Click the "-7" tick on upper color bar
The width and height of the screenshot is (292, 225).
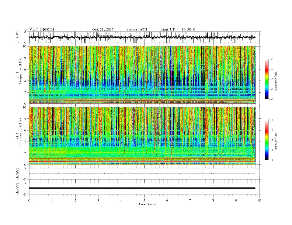[x=272, y=99]
